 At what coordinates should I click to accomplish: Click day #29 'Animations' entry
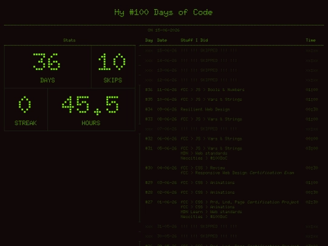click(208, 183)
